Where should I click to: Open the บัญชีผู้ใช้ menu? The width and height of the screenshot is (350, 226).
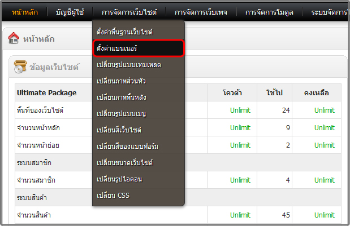coord(70,12)
